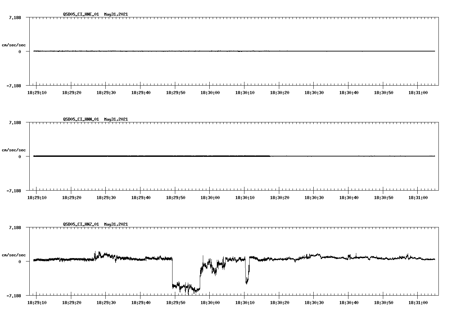Click the cm/sec/sec unit label on HNN plot
The width and height of the screenshot is (463, 315).
(14, 150)
